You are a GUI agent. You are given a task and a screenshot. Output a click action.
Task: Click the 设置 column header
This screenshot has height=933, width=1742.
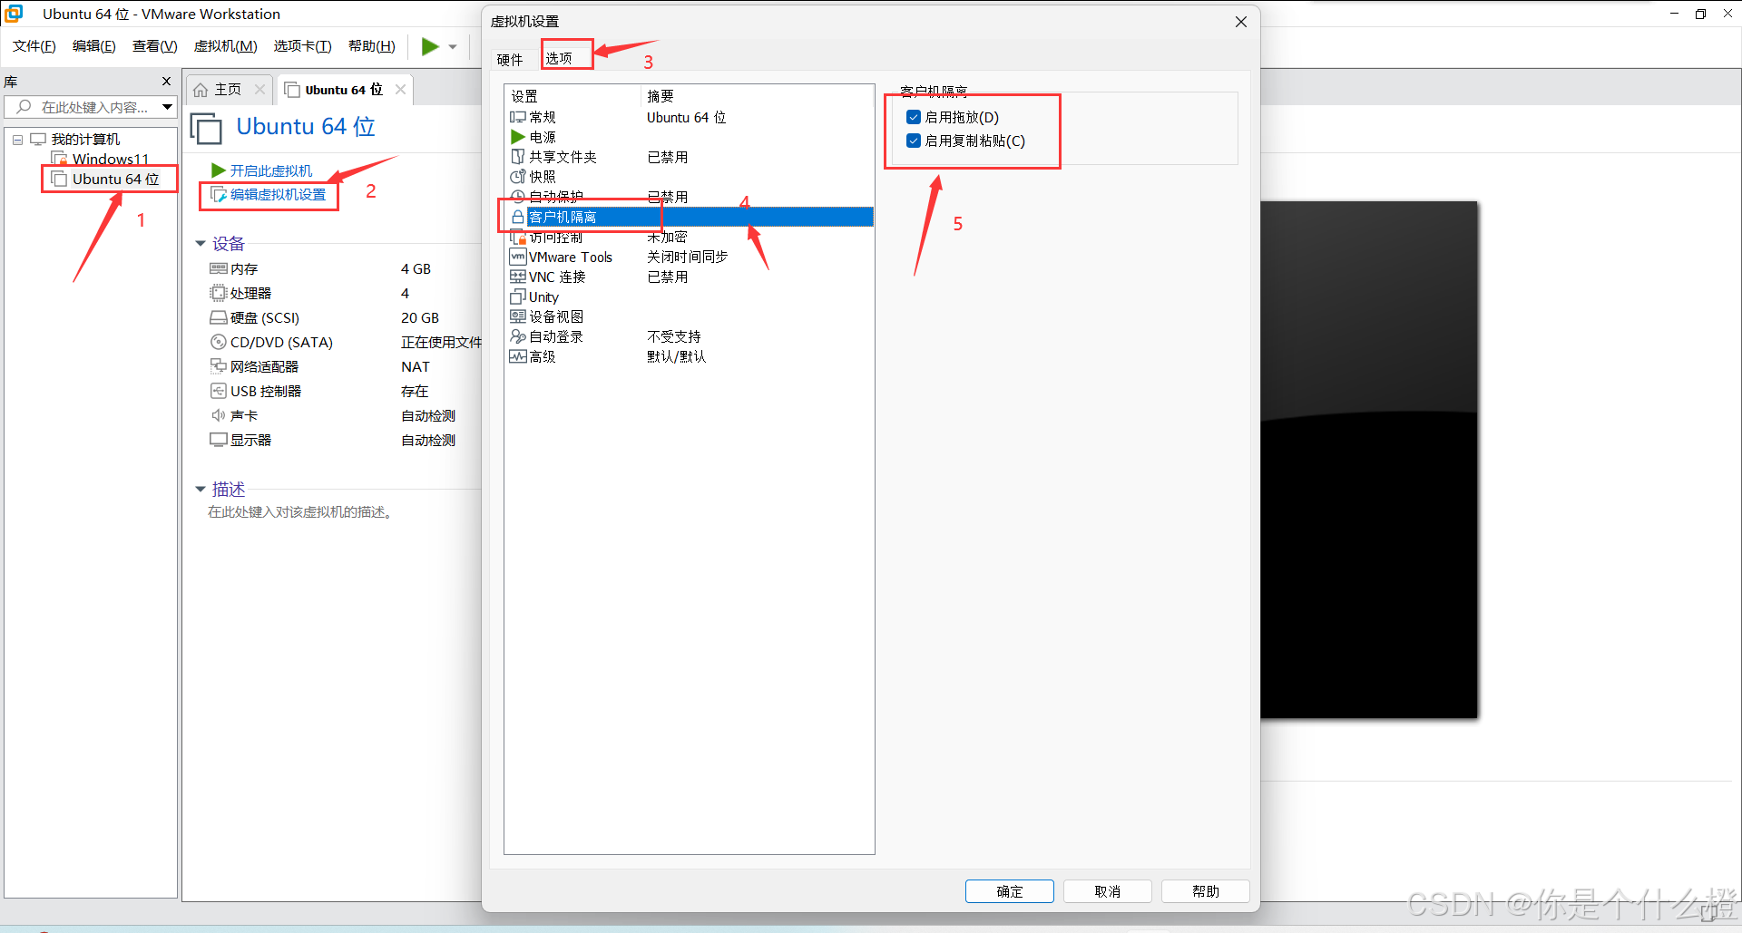pos(524,96)
